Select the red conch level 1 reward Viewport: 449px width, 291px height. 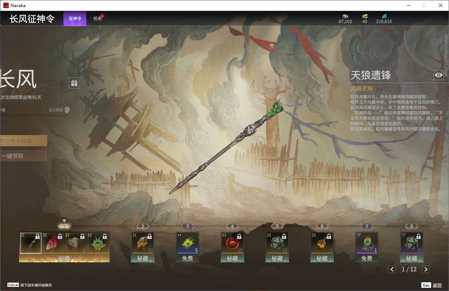point(53,243)
